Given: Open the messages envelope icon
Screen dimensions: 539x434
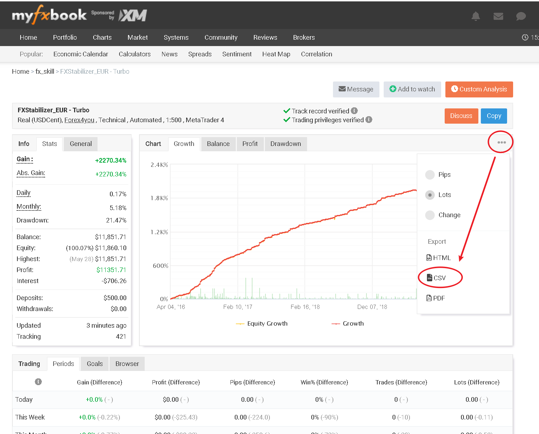Looking at the screenshot, I should (x=498, y=16).
